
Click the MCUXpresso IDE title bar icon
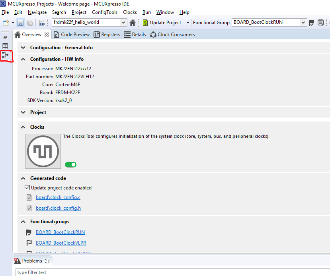click(3, 4)
